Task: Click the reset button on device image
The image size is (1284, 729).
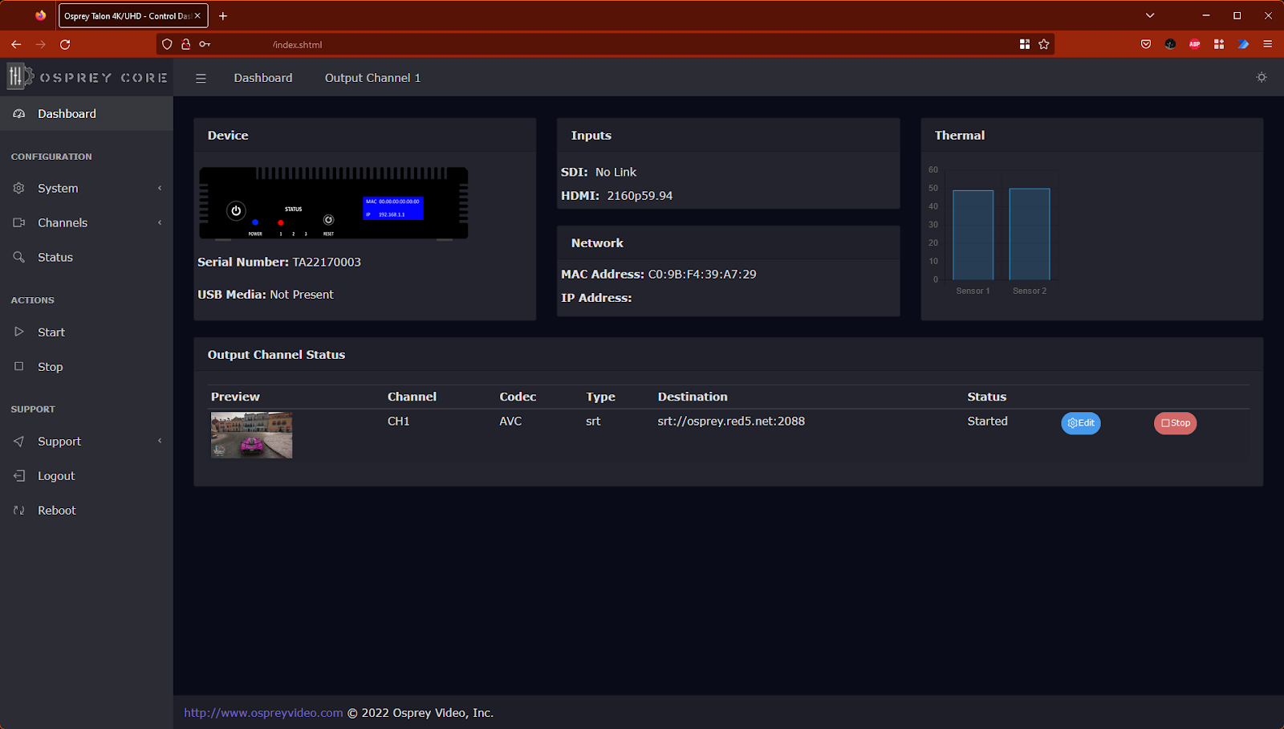Action: [x=328, y=219]
